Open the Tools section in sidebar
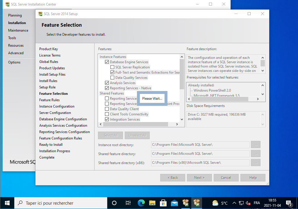Screen dimensions: 298x209 pyautogui.click(x=12, y=38)
